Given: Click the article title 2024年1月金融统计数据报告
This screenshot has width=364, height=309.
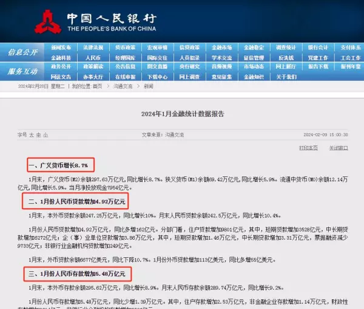Looking at the screenshot, I should click(183, 114).
